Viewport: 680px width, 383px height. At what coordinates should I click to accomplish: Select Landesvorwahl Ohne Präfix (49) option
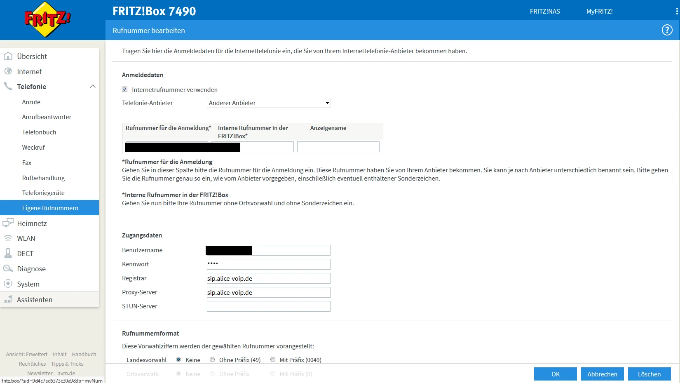click(212, 360)
